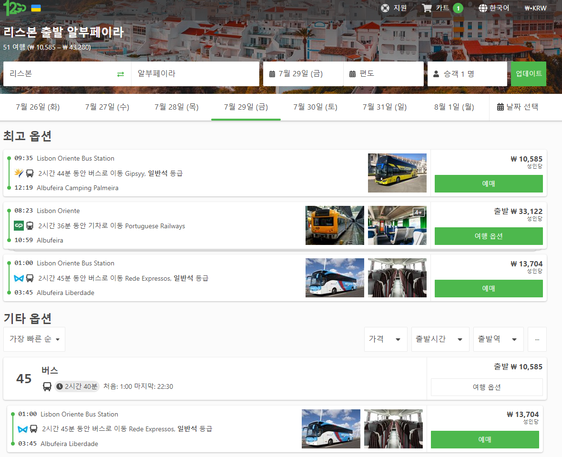The width and height of the screenshot is (562, 457).
Task: Open the shopping cart icon
Action: [427, 8]
